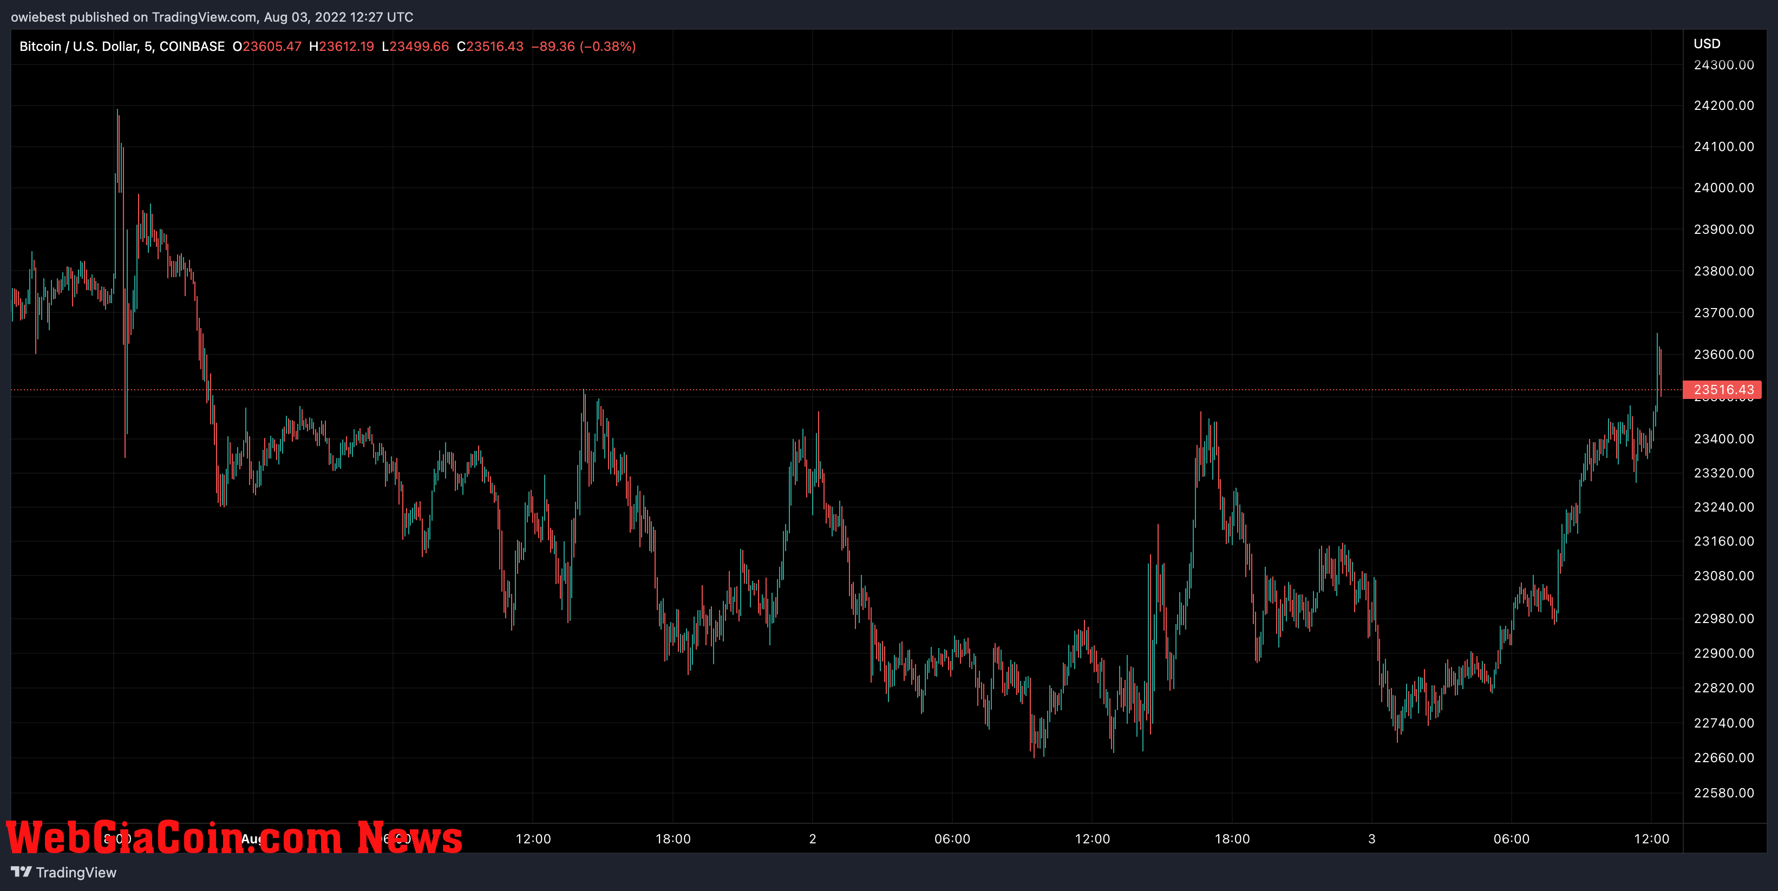Click the low value L23499.66
The height and width of the screenshot is (891, 1778).
click(x=415, y=46)
